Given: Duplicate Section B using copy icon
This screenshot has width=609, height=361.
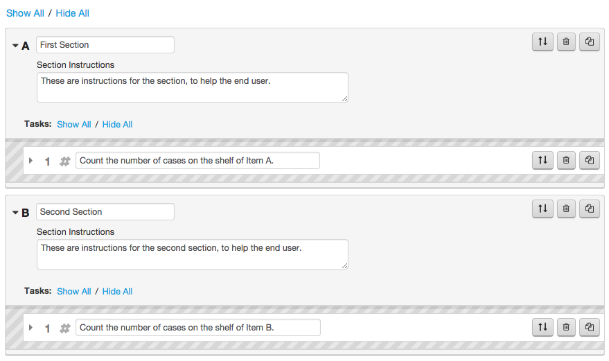Looking at the screenshot, I should pyautogui.click(x=590, y=209).
